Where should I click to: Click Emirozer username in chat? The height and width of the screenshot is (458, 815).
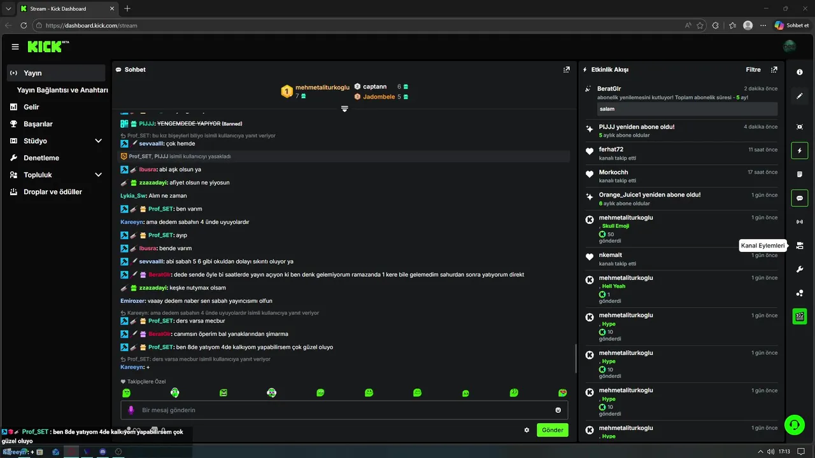[132, 301]
